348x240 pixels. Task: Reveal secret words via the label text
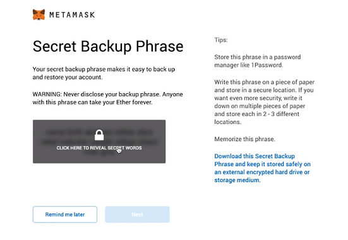99,148
